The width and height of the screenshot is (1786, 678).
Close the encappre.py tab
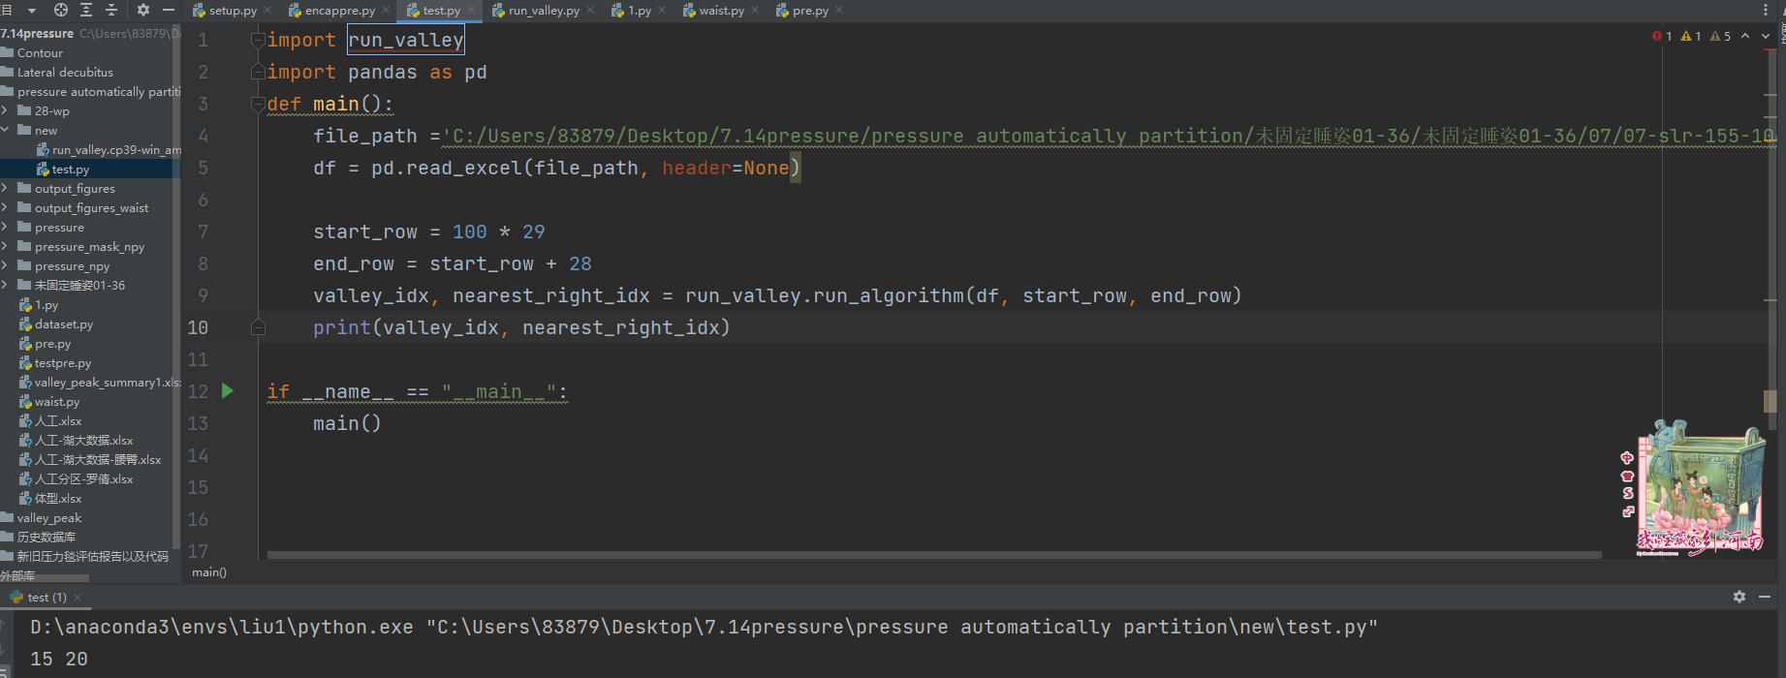point(385,11)
